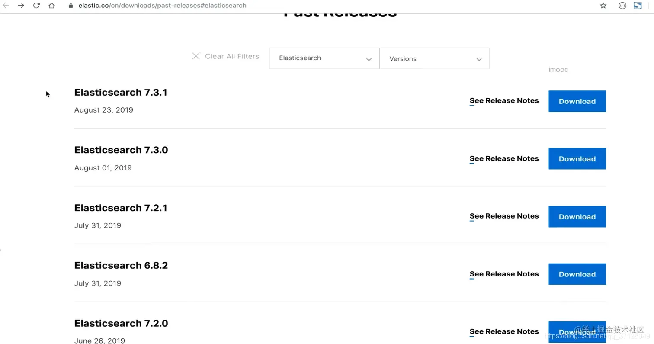Click the Elasticsearch 7.2.1 heading
The height and width of the screenshot is (344, 654).
pyautogui.click(x=121, y=208)
